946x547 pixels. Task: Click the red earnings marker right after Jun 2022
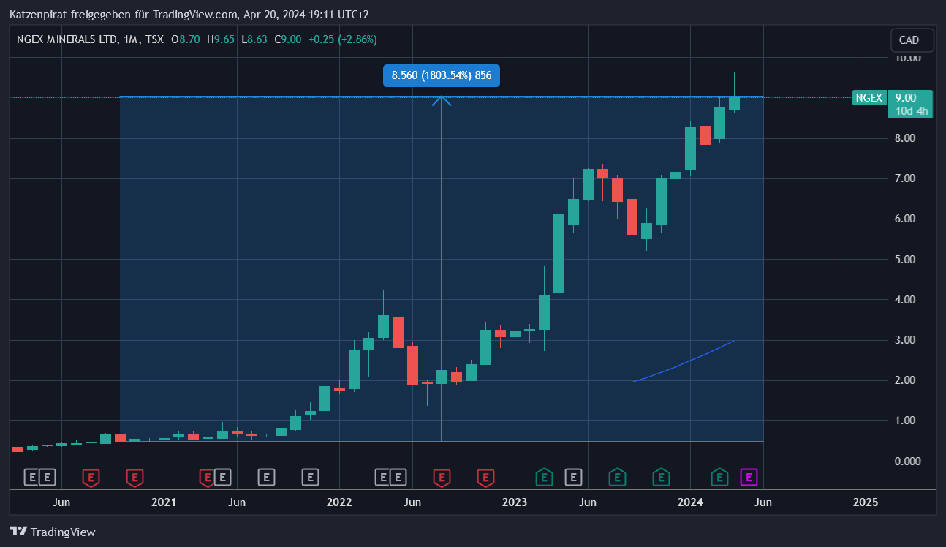442,478
